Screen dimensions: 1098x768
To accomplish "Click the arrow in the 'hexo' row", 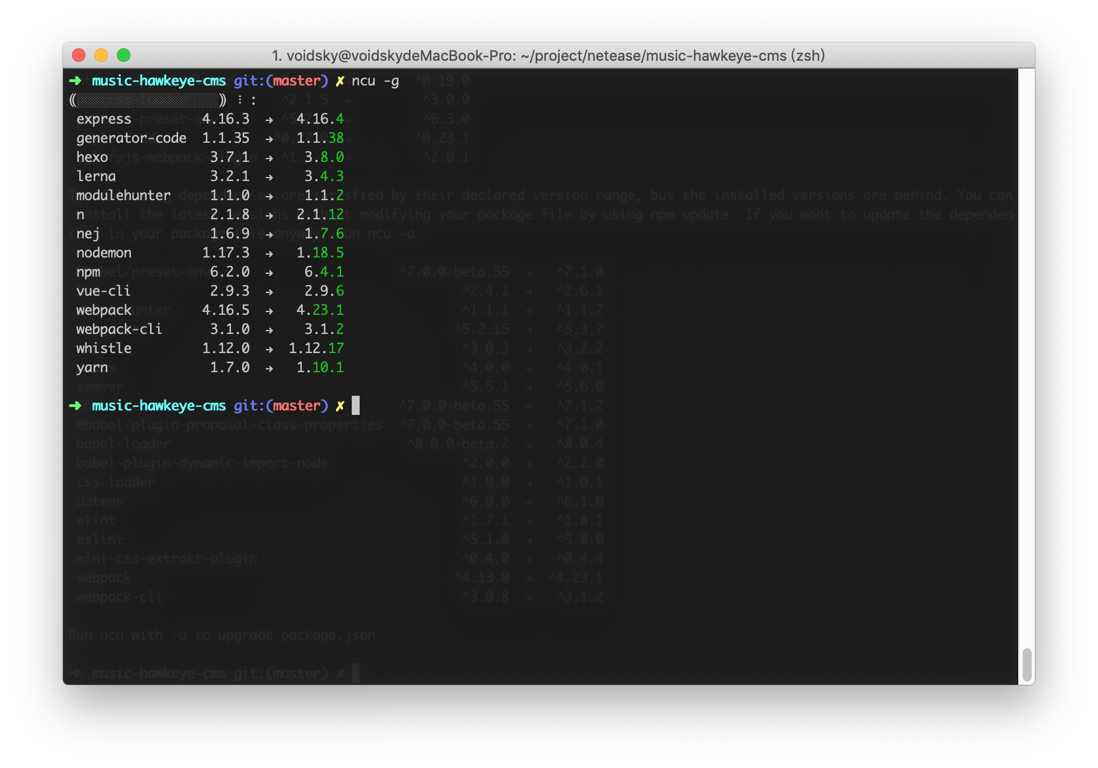I will point(269,157).
